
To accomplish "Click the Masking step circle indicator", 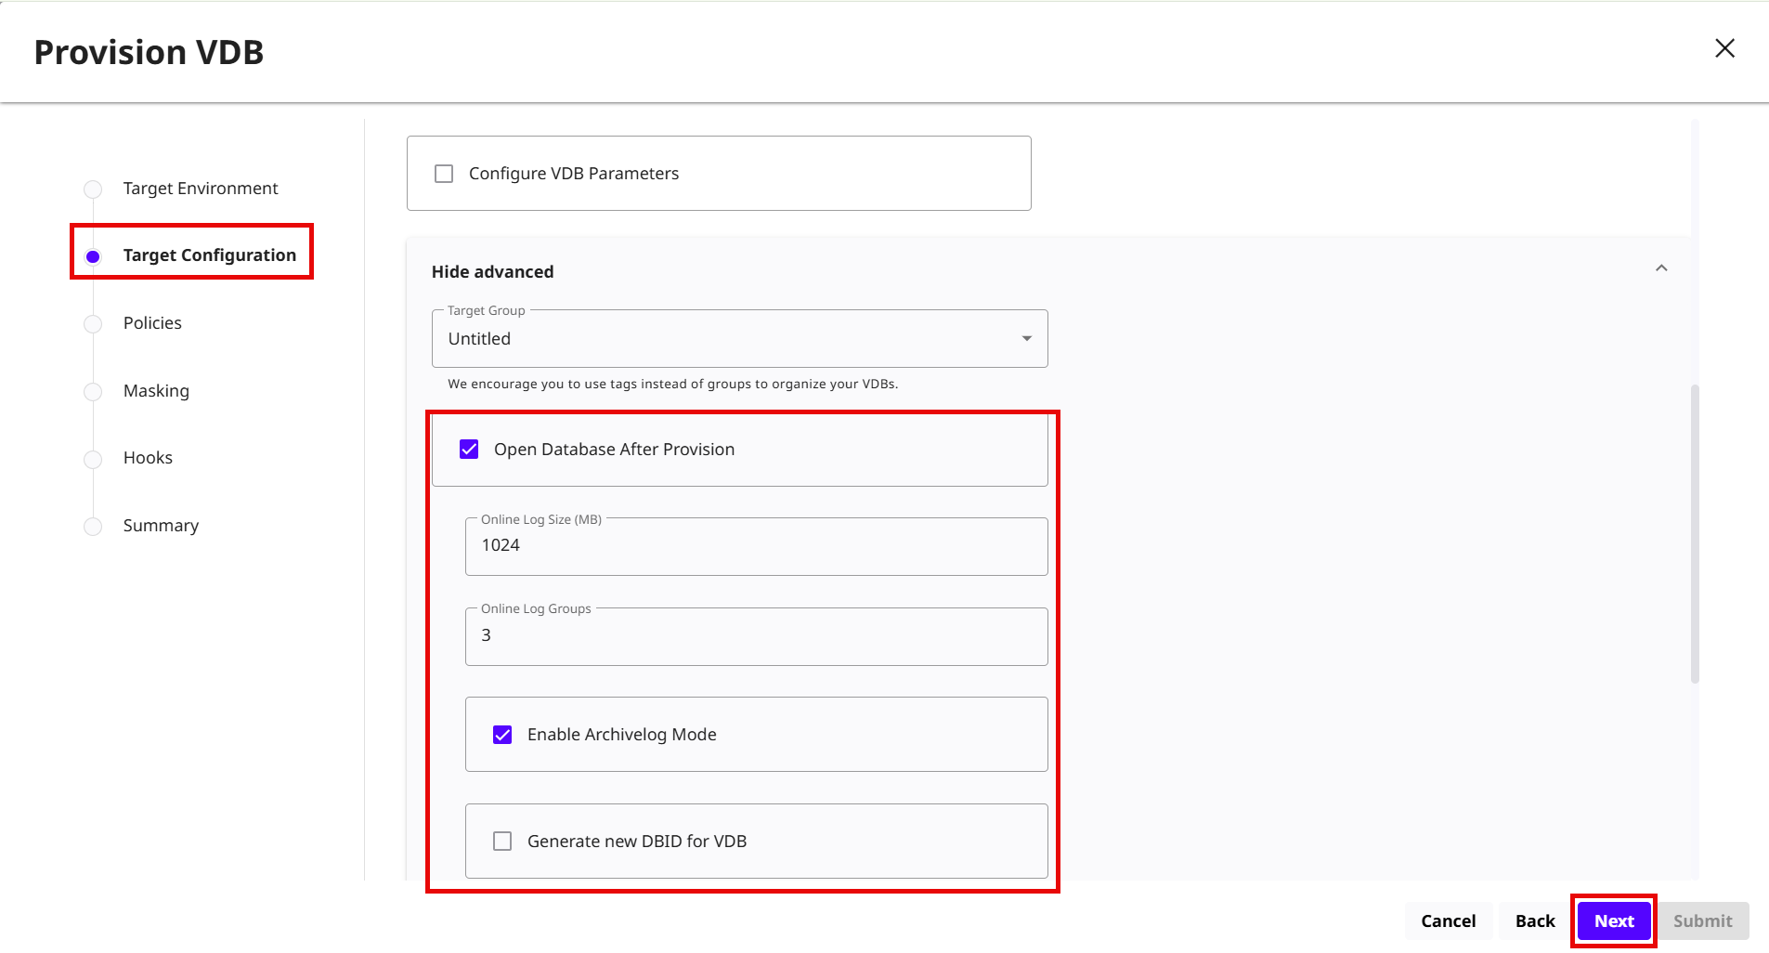I will pos(93,392).
